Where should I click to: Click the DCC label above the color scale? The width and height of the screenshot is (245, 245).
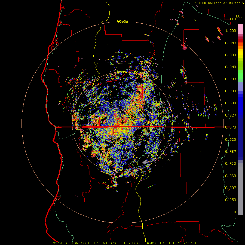(239, 16)
